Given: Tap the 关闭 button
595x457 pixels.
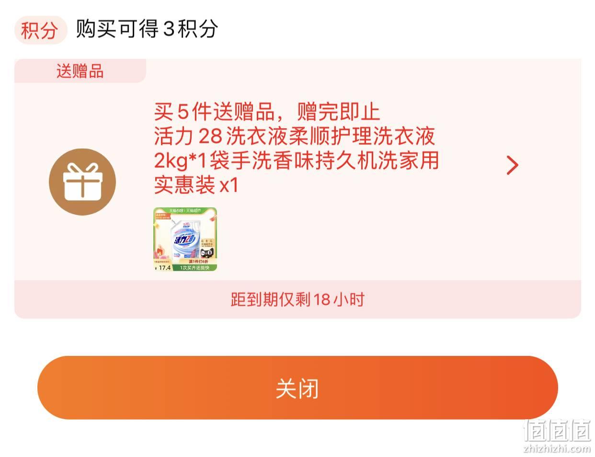Looking at the screenshot, I should (297, 388).
